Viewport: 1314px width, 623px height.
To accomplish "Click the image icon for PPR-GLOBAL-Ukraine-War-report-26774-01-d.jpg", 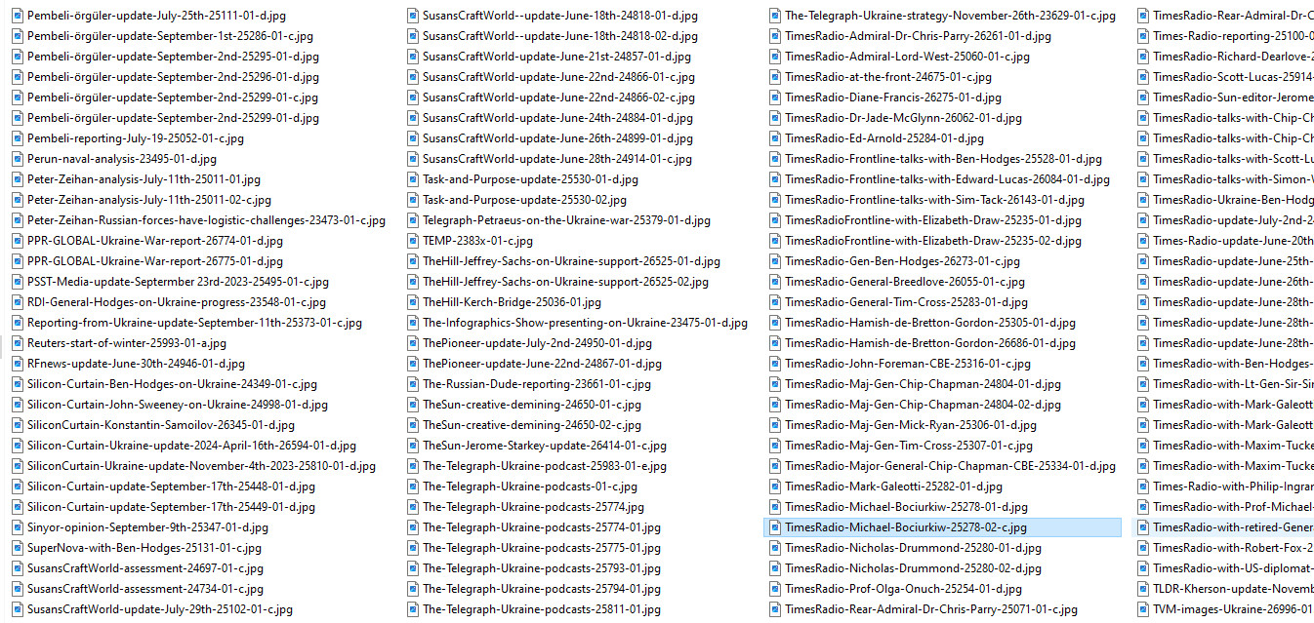I will pos(18,241).
